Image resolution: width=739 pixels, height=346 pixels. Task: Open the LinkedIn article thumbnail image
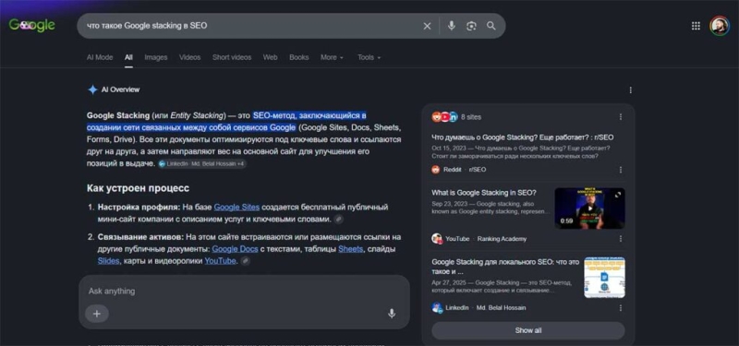click(605, 278)
